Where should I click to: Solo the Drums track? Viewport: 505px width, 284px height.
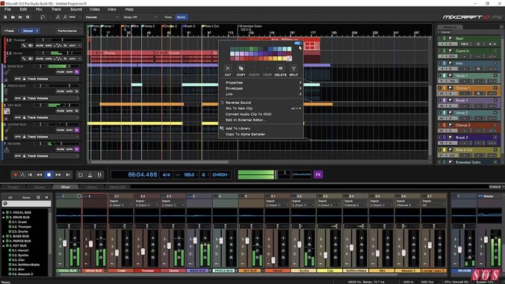[x=49, y=59]
